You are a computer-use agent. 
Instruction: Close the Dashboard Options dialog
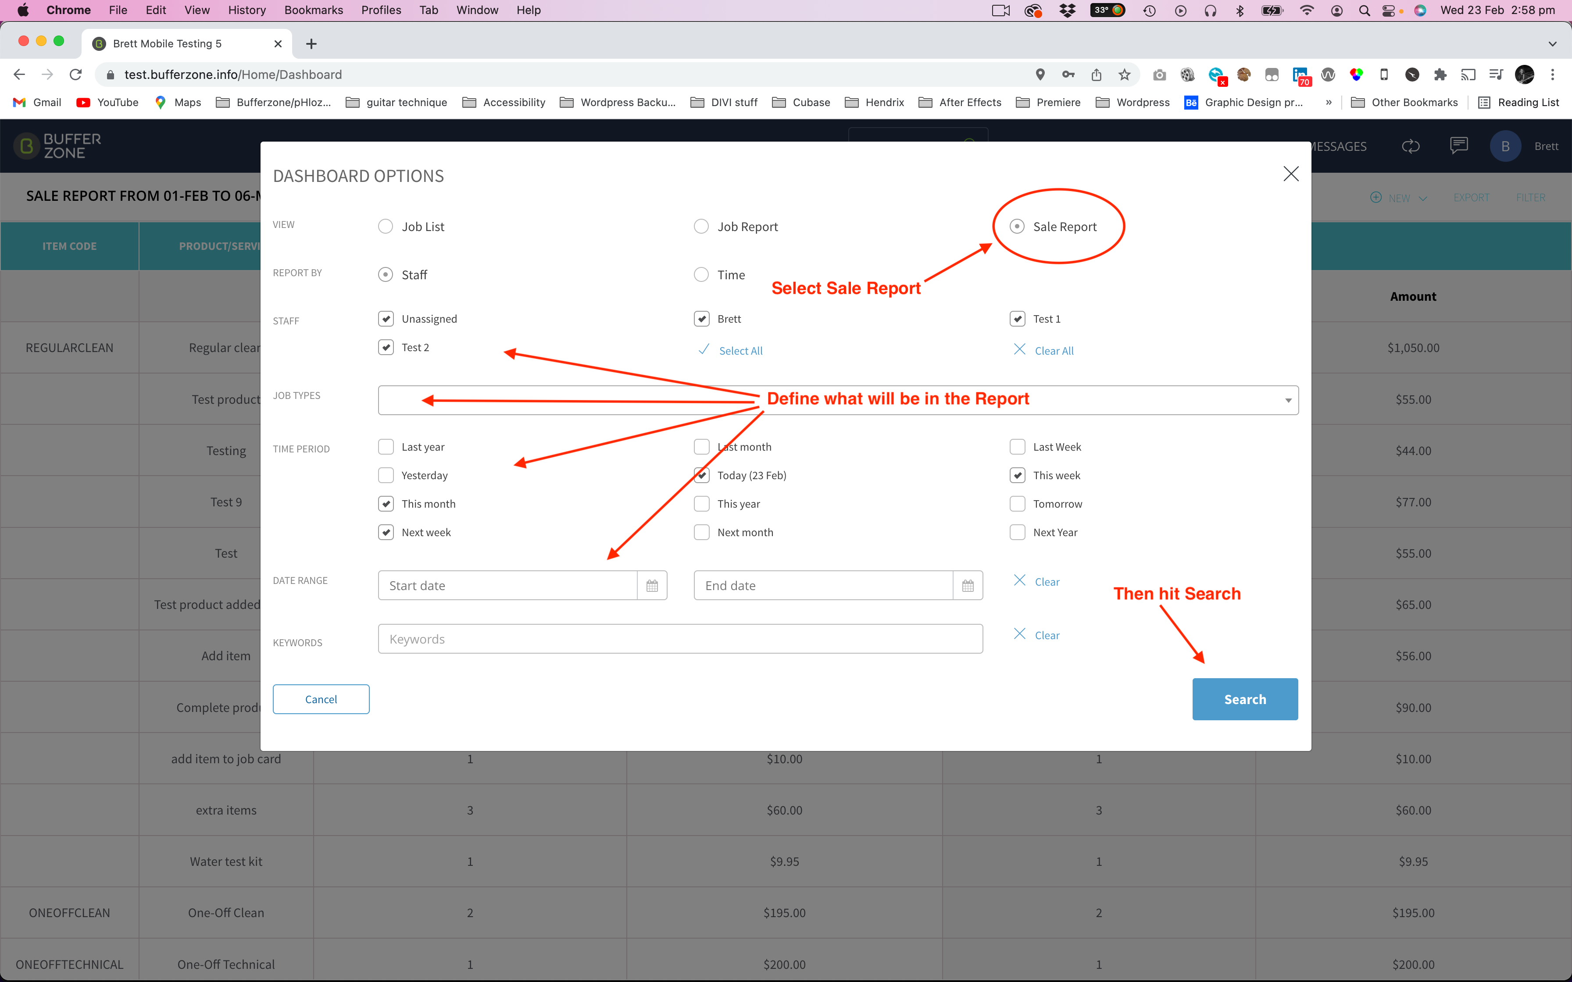[1291, 174]
